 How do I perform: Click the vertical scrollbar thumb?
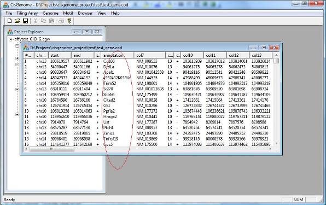click(x=276, y=61)
